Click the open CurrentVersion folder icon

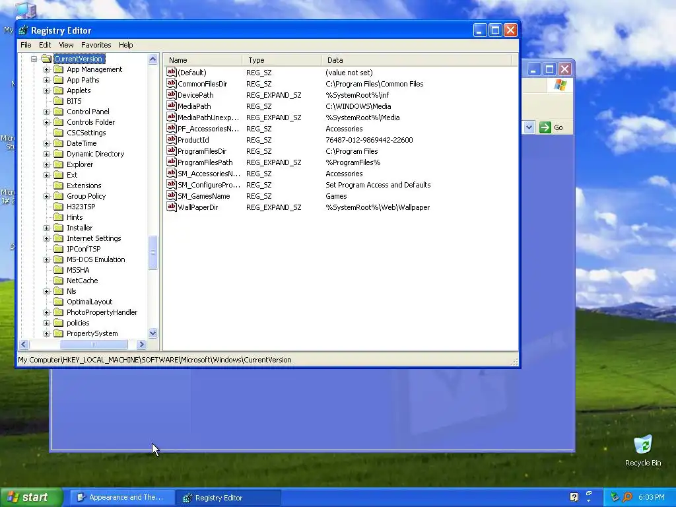[47, 59]
